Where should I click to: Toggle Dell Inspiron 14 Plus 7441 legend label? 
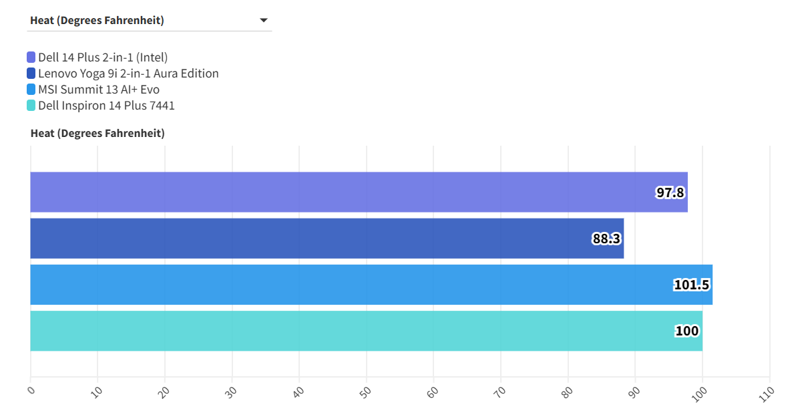tap(106, 106)
